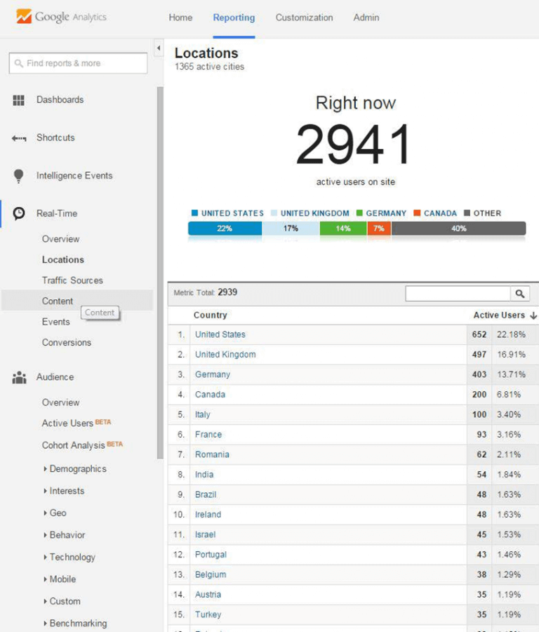539x632 pixels.
Task: Click the Dashboards grid icon
Action: click(18, 100)
